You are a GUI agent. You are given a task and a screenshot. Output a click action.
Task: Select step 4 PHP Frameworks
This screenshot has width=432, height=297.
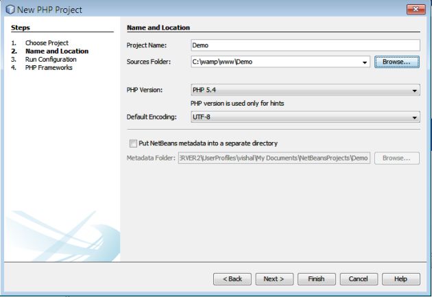point(49,68)
